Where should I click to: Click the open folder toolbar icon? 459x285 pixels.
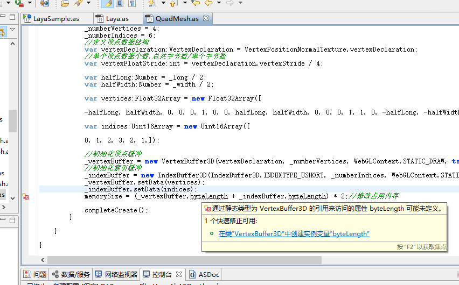pyautogui.click(x=65, y=3)
